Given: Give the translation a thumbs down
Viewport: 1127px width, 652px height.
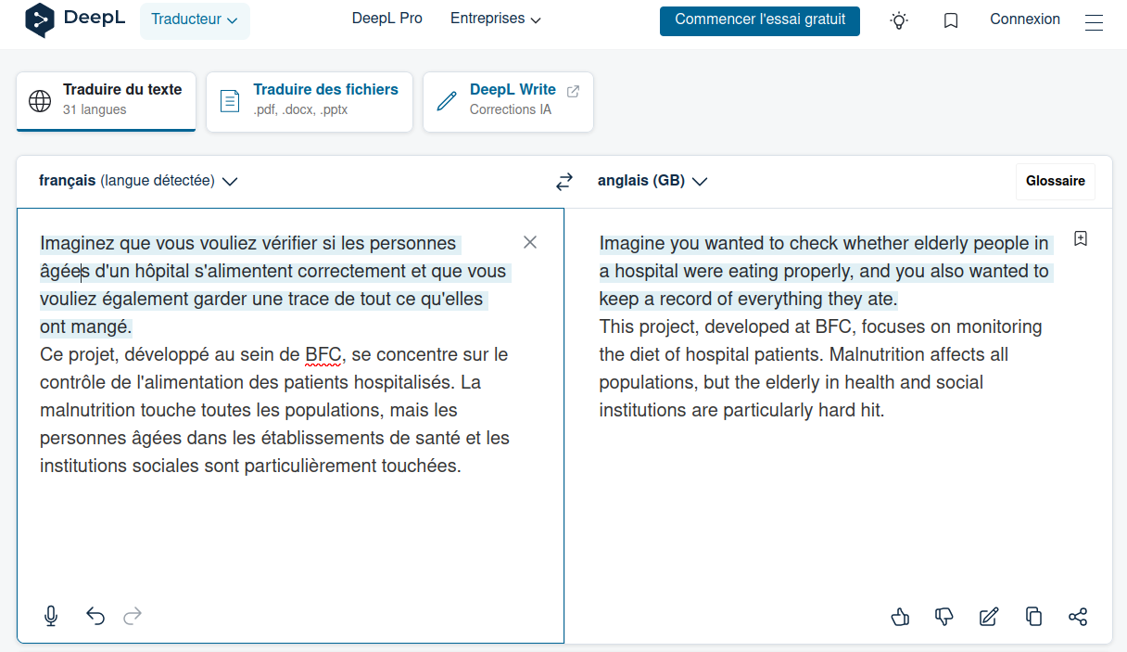Looking at the screenshot, I should click(x=944, y=617).
